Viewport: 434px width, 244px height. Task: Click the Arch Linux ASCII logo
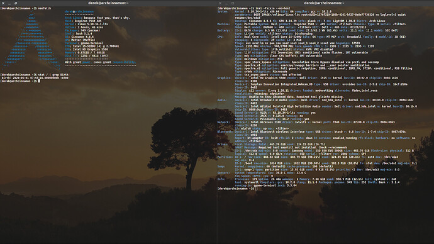(32, 40)
